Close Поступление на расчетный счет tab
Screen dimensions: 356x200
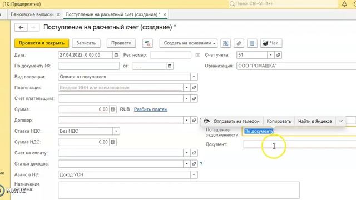(x=165, y=14)
